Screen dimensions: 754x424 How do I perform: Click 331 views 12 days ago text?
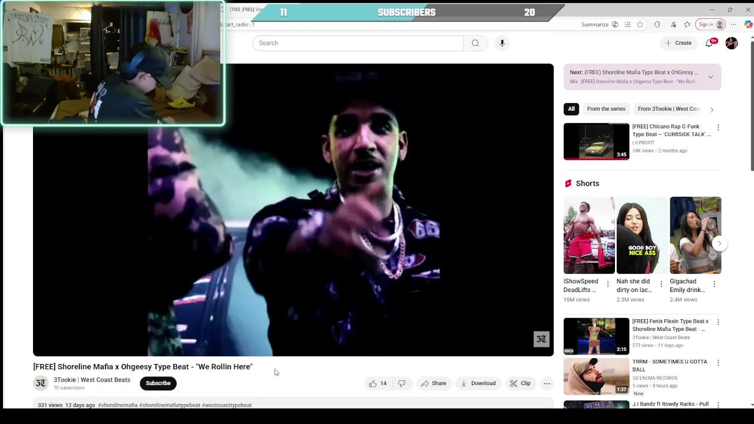67,405
